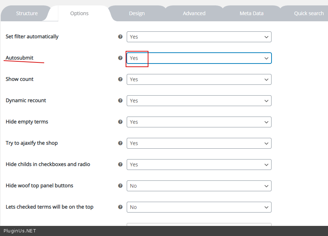Click the Dynamic recount help icon
328x236 pixels.
[120, 101]
